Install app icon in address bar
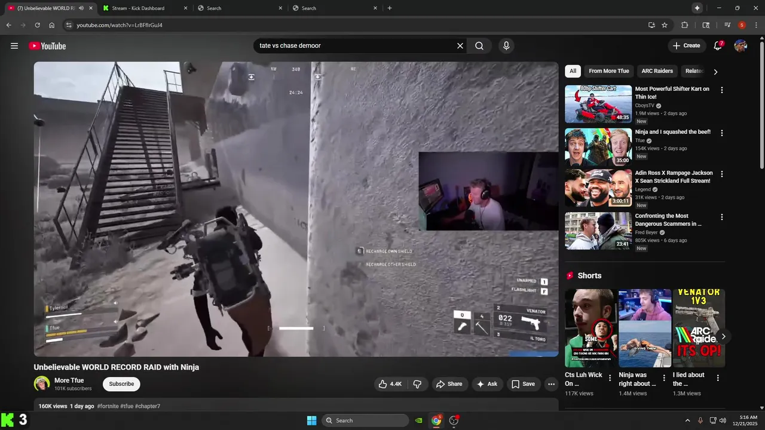Viewport: 765px width, 430px height. [651, 25]
